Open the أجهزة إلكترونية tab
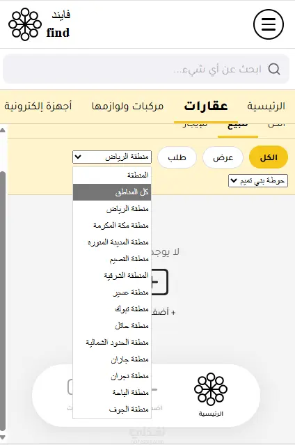 38,106
